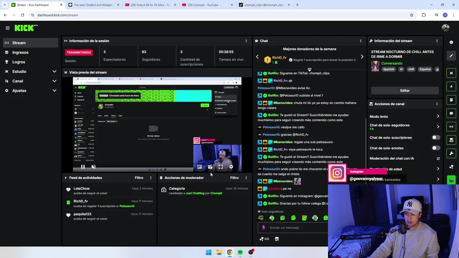This screenshot has width=459, height=258.
Task: Open Filtro in Acciones de moderador
Action: (x=234, y=178)
